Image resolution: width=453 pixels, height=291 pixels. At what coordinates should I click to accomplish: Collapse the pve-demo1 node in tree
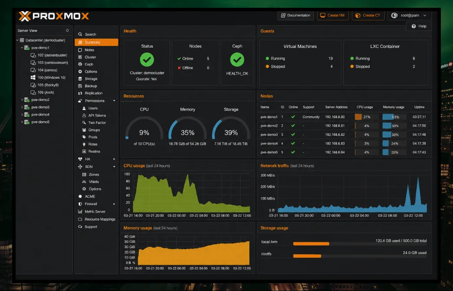pos(22,48)
